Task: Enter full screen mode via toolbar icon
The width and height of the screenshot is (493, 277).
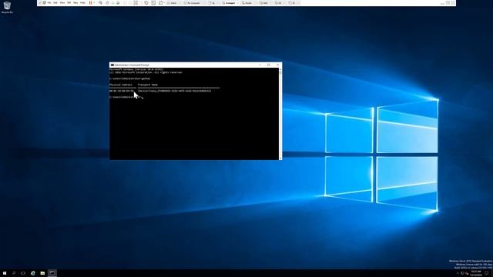Action: (136, 3)
